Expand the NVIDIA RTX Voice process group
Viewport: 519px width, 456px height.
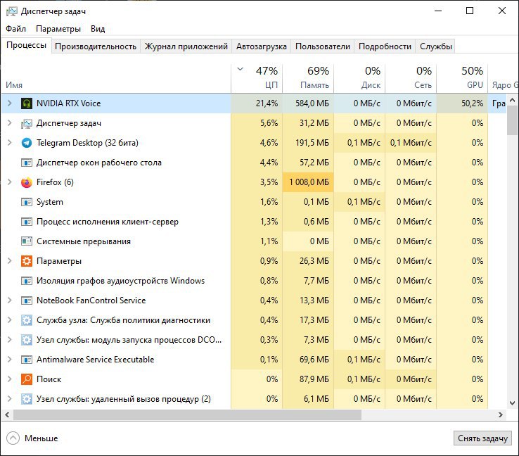pyautogui.click(x=10, y=103)
